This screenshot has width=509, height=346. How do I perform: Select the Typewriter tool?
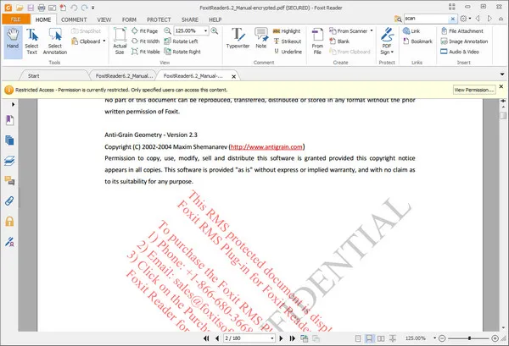click(x=238, y=38)
